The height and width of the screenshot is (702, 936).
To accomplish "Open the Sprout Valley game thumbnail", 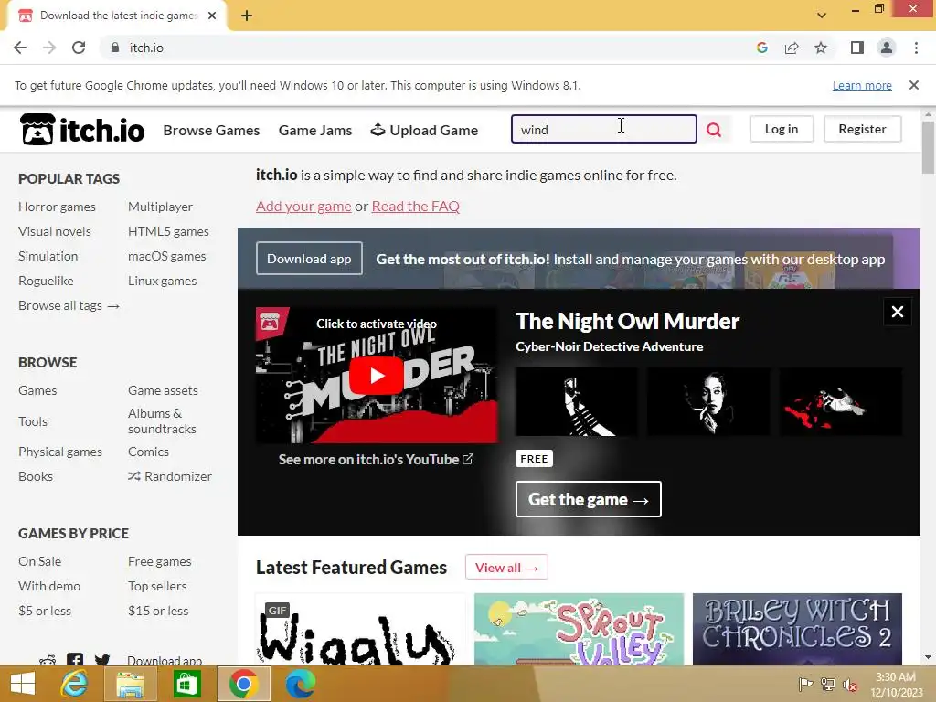I will point(579,629).
